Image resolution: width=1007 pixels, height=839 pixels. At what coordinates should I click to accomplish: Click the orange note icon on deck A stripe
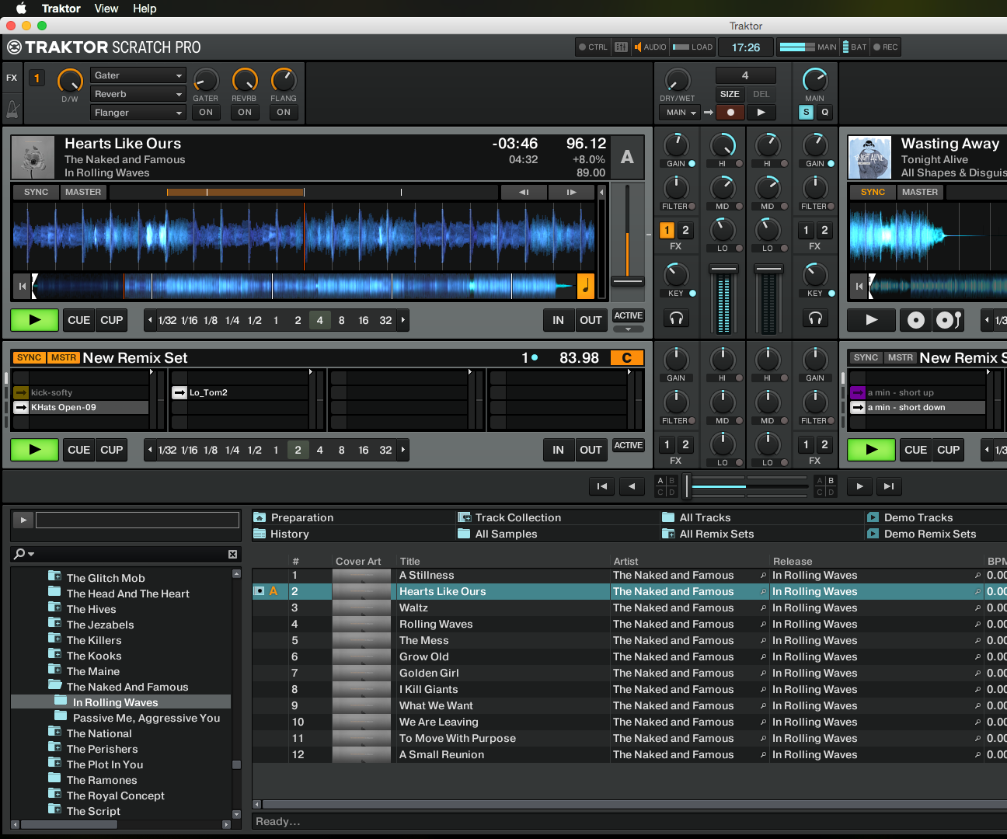(x=586, y=286)
